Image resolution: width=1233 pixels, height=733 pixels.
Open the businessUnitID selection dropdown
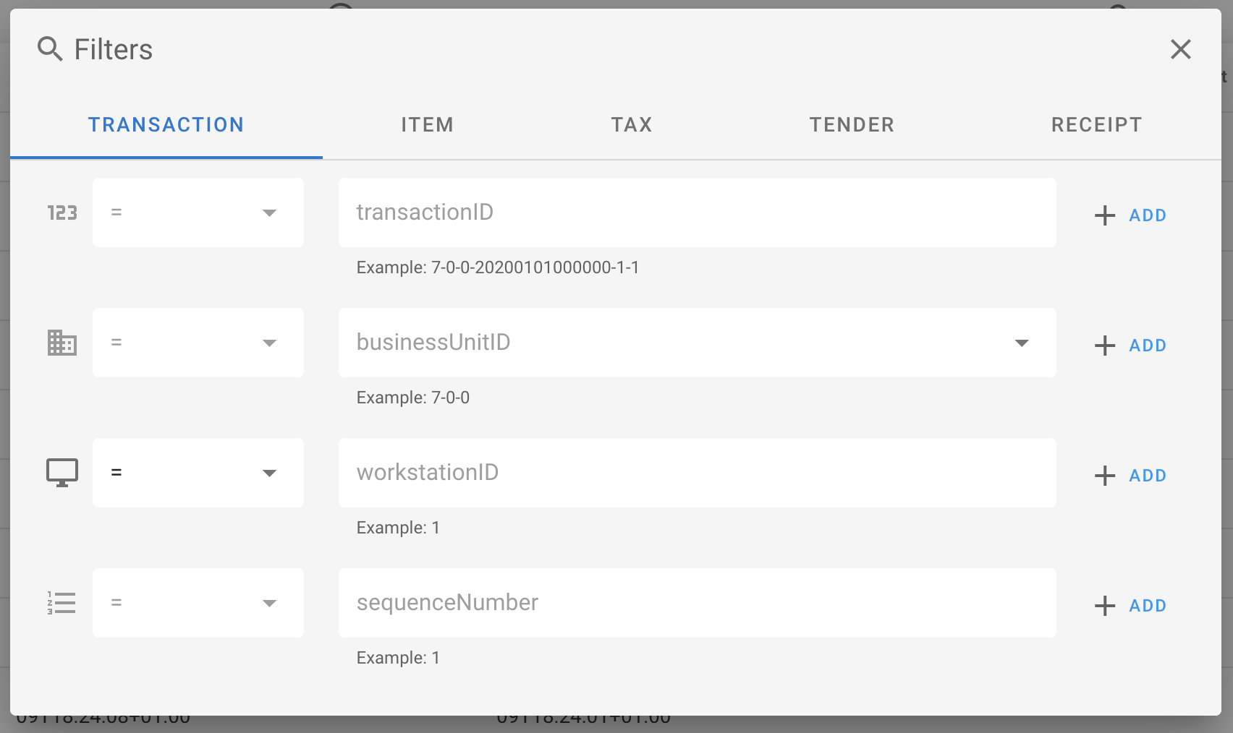tap(1022, 343)
